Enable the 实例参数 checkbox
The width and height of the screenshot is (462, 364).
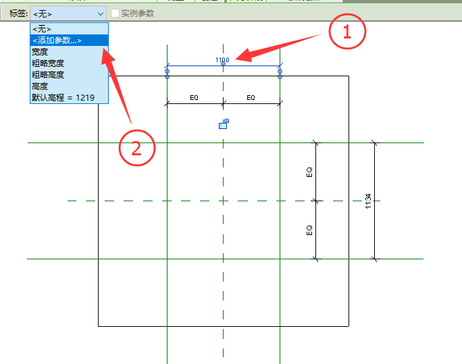115,14
